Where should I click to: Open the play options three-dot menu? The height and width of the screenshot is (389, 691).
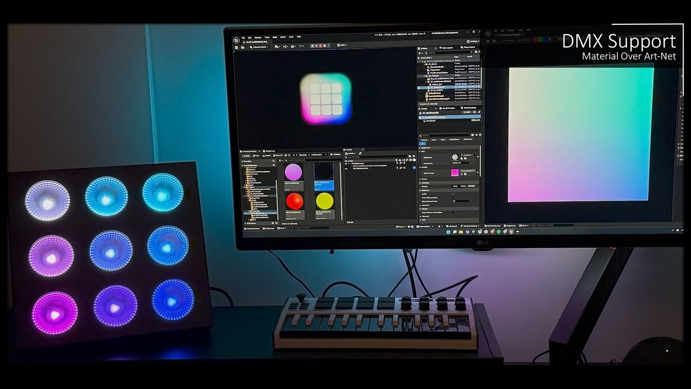point(329,46)
